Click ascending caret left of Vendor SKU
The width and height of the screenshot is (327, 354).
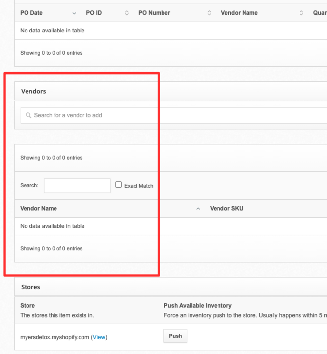coord(198,209)
